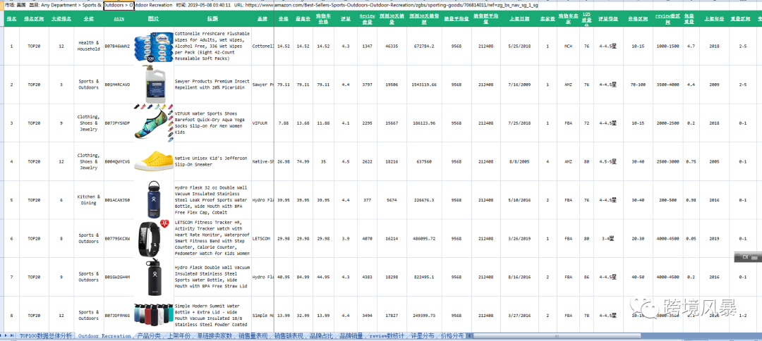Switch to the 评星分布 sheet tab
This screenshot has width=762, height=341.
(x=423, y=335)
